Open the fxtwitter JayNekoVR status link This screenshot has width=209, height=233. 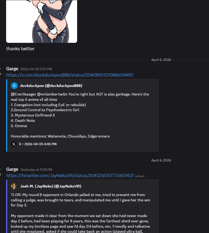point(70,176)
